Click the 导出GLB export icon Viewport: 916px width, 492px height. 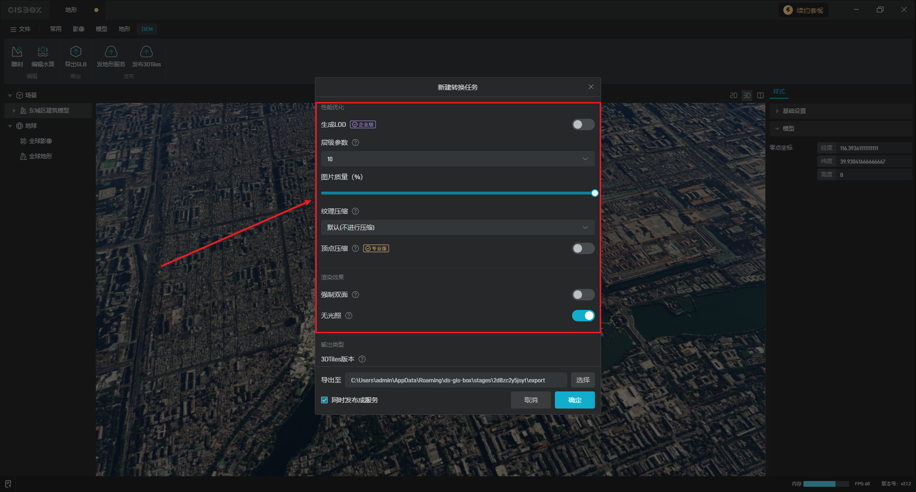point(75,51)
